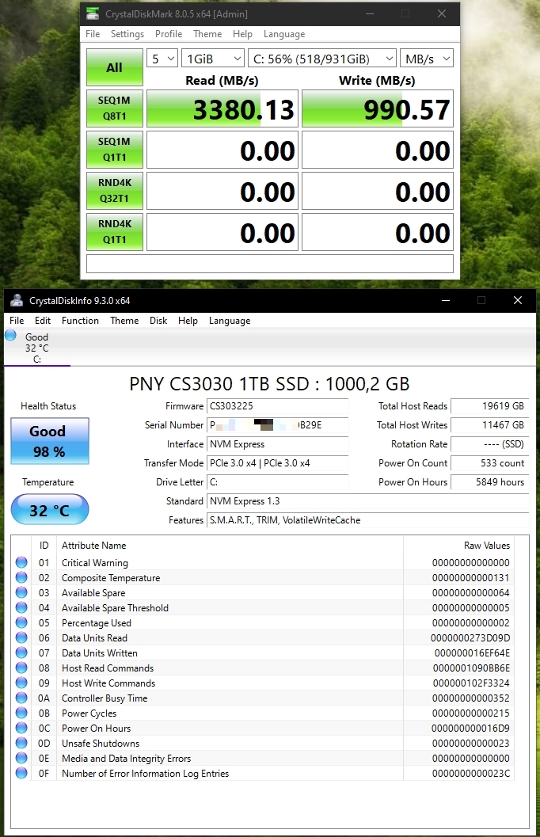Open Disk menu in CrystalDiskInfo
This screenshot has width=540, height=837.
click(x=158, y=320)
